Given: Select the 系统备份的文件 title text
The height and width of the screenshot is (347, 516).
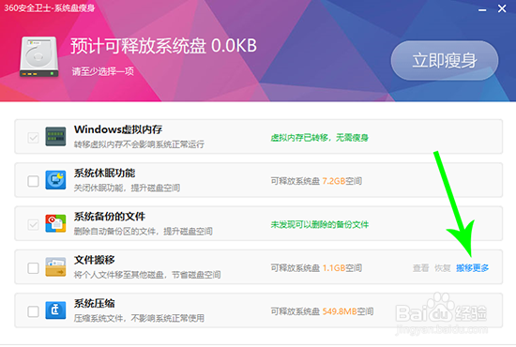Looking at the screenshot, I should [110, 216].
